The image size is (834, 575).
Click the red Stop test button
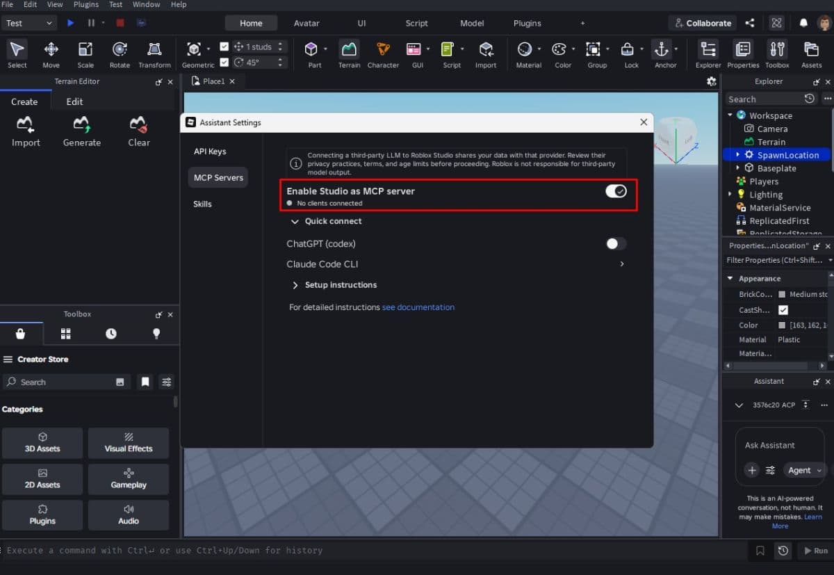click(x=120, y=23)
